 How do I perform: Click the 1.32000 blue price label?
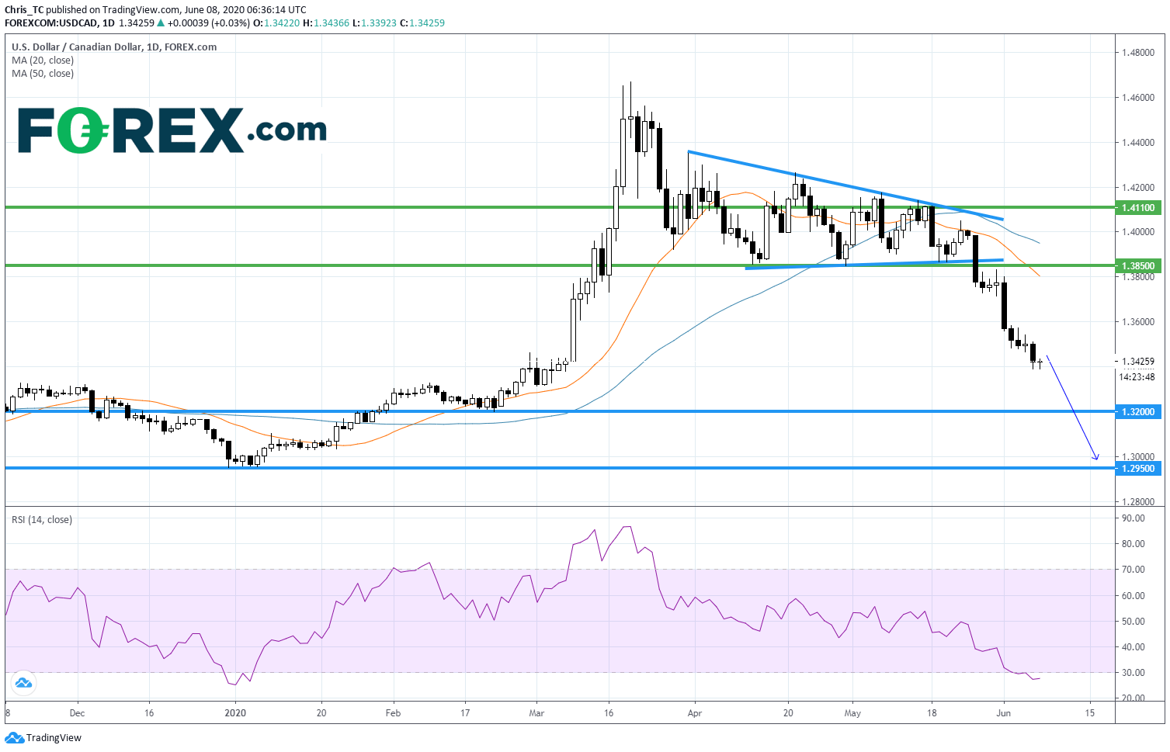point(1138,412)
